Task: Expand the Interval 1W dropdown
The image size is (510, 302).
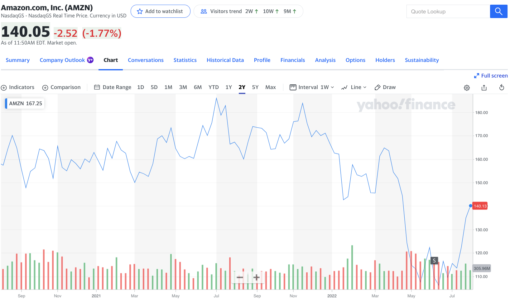Action: [312, 87]
